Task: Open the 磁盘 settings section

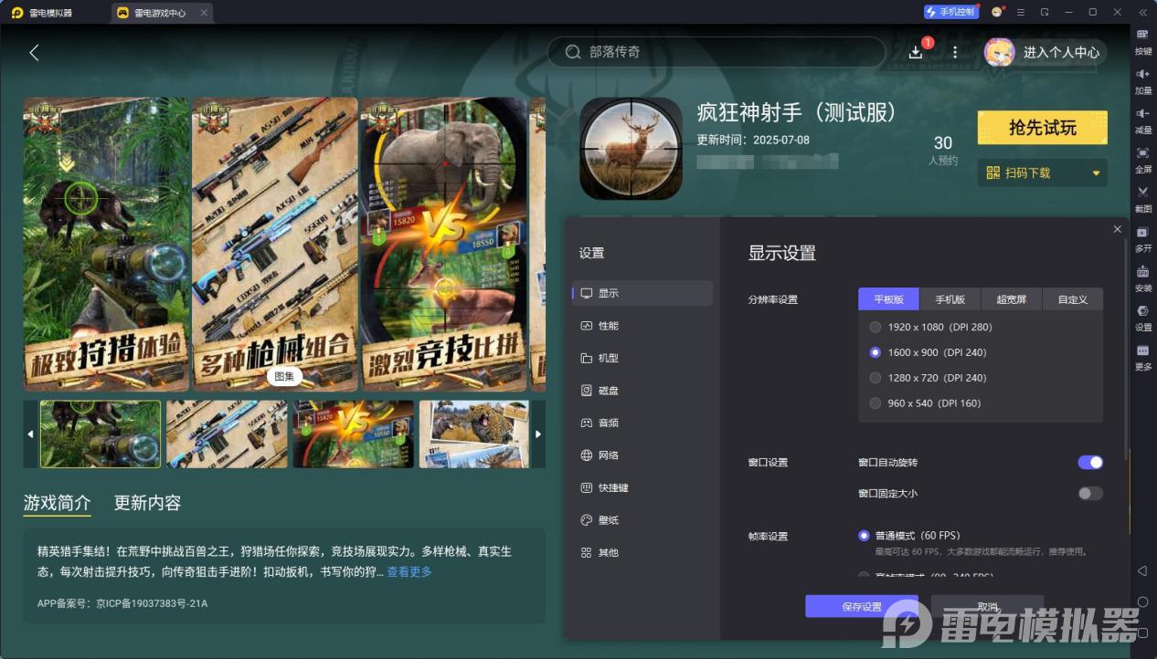Action: (642, 391)
